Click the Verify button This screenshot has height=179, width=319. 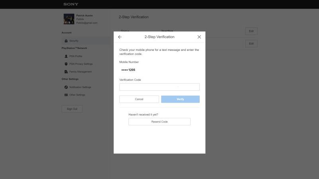pyautogui.click(x=180, y=99)
